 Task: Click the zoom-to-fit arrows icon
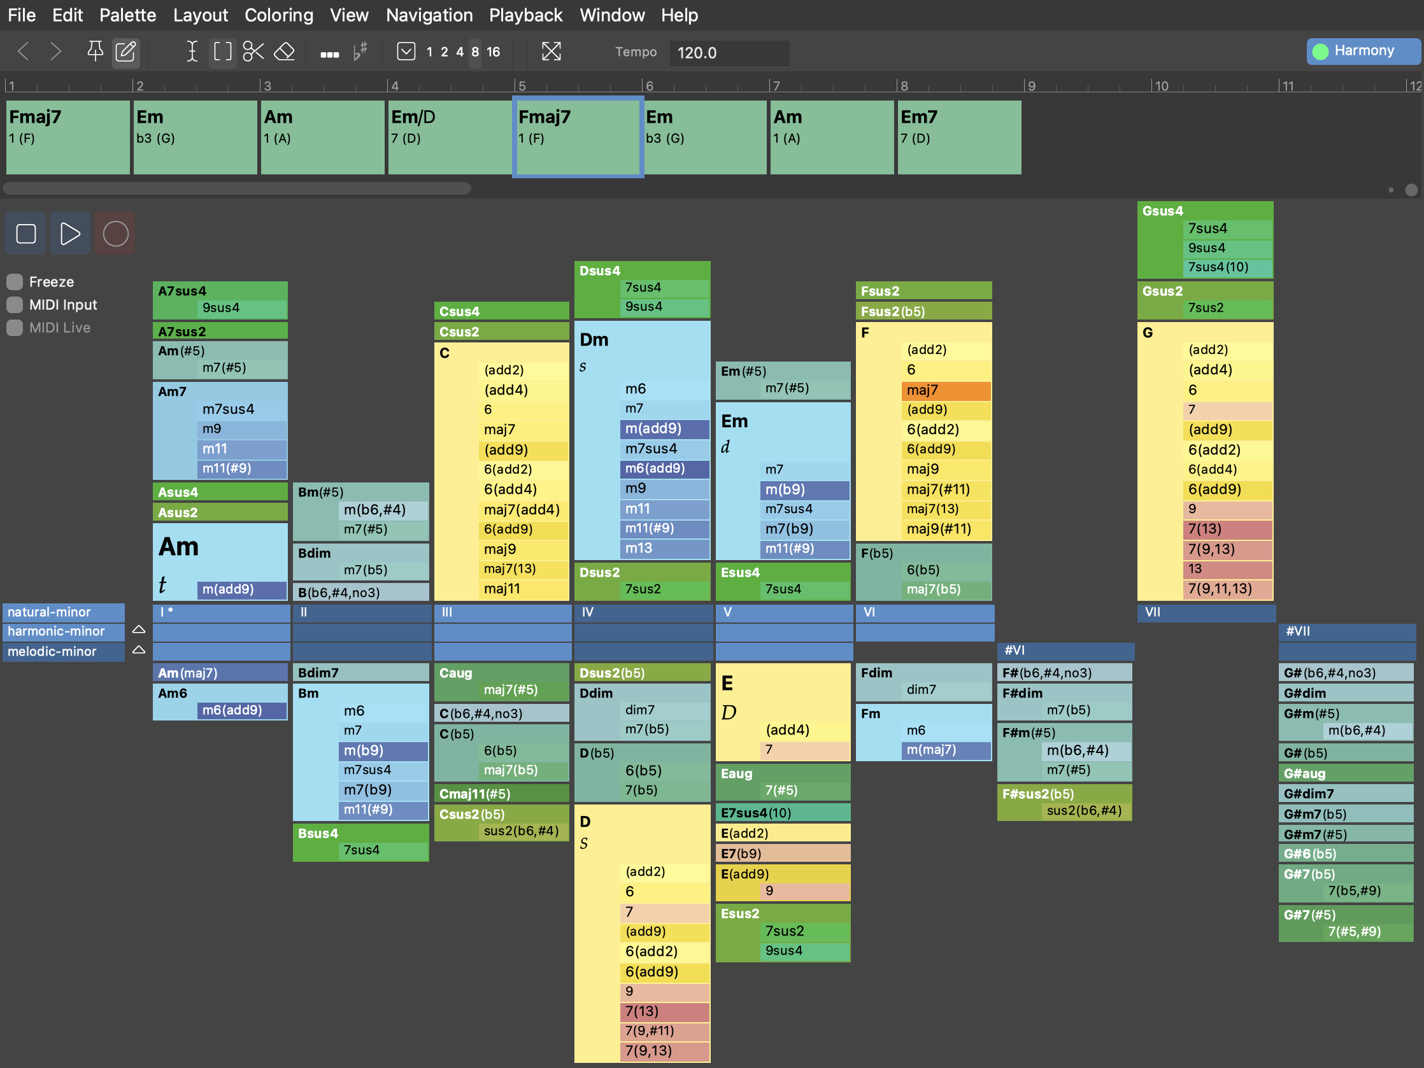551,52
